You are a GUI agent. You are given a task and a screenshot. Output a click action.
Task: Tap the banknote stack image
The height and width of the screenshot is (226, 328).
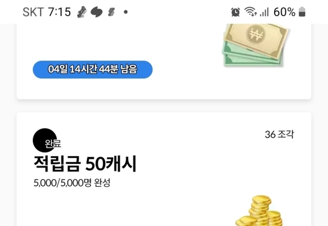click(255, 45)
